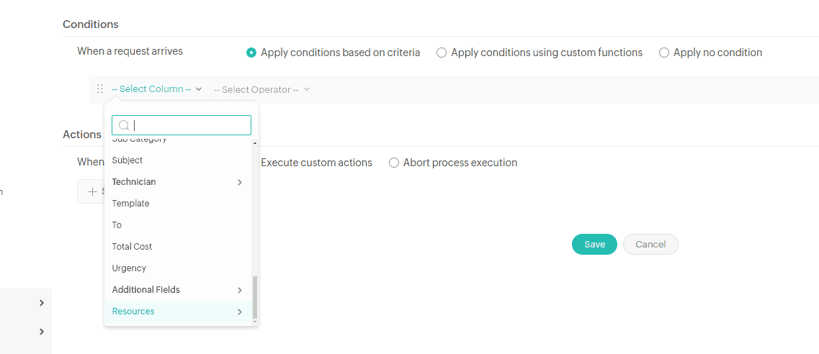Image resolution: width=819 pixels, height=354 pixels.
Task: Enable Apply conditions based on criteria
Action: 251,53
